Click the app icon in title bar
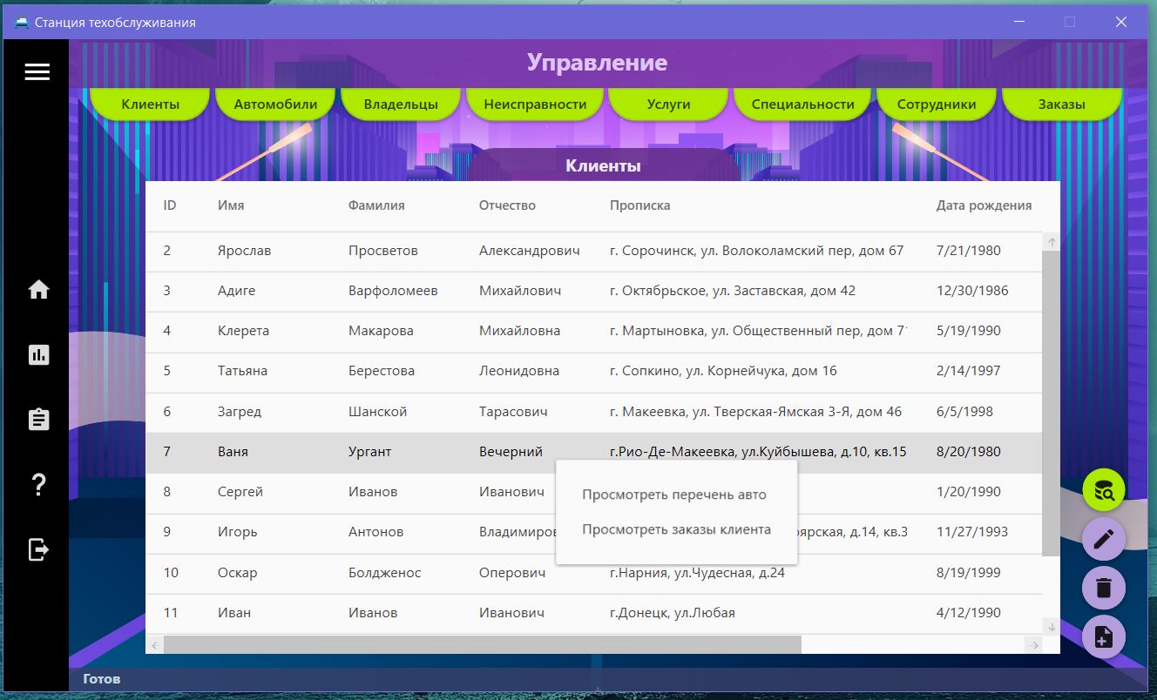 point(22,23)
